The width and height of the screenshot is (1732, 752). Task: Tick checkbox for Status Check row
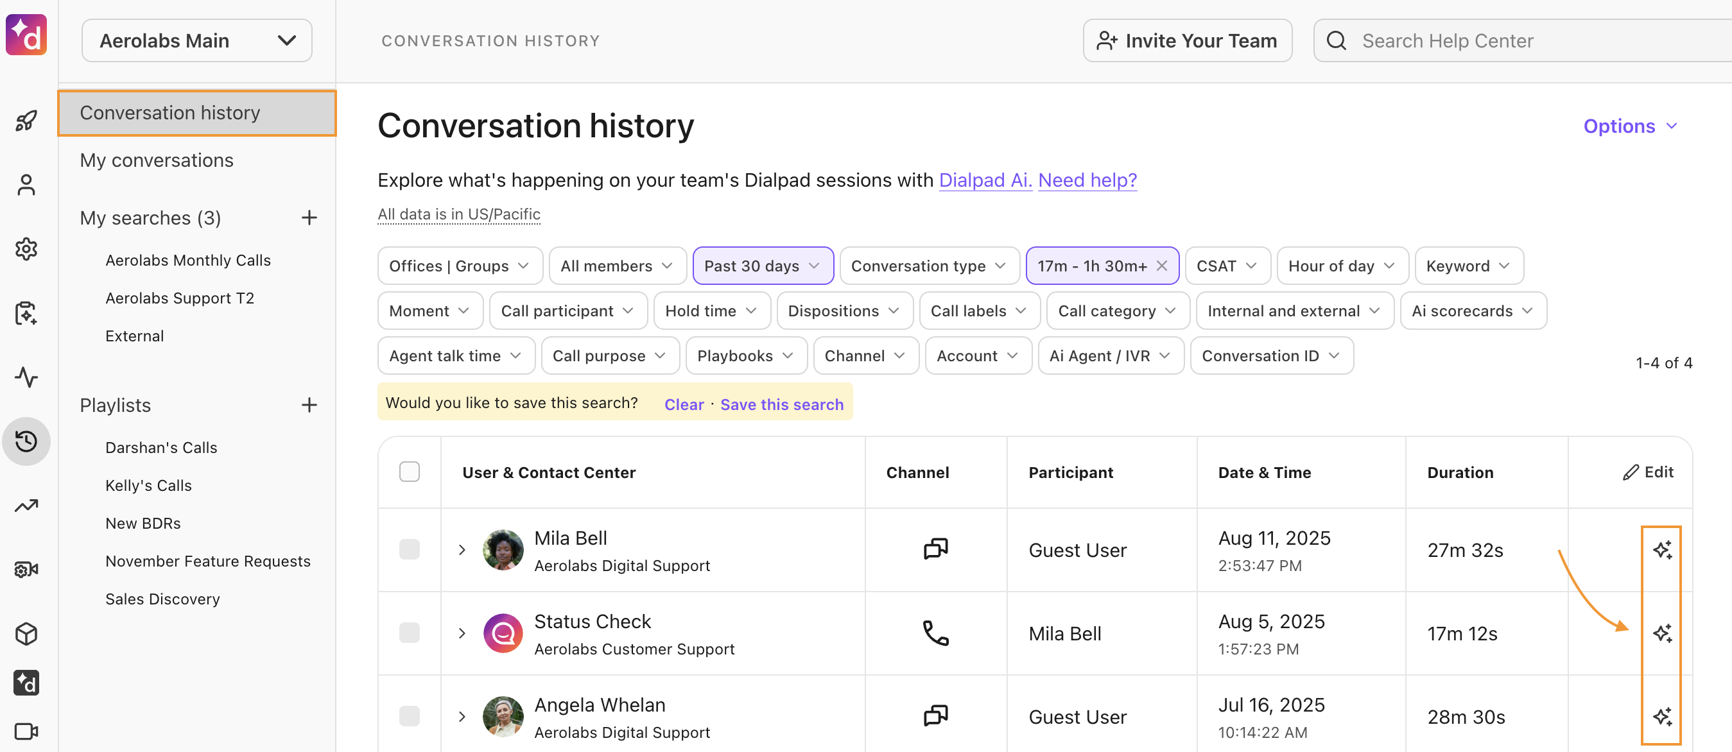410,633
